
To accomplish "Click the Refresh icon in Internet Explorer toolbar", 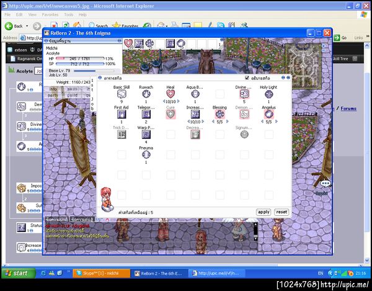I will [66, 25].
